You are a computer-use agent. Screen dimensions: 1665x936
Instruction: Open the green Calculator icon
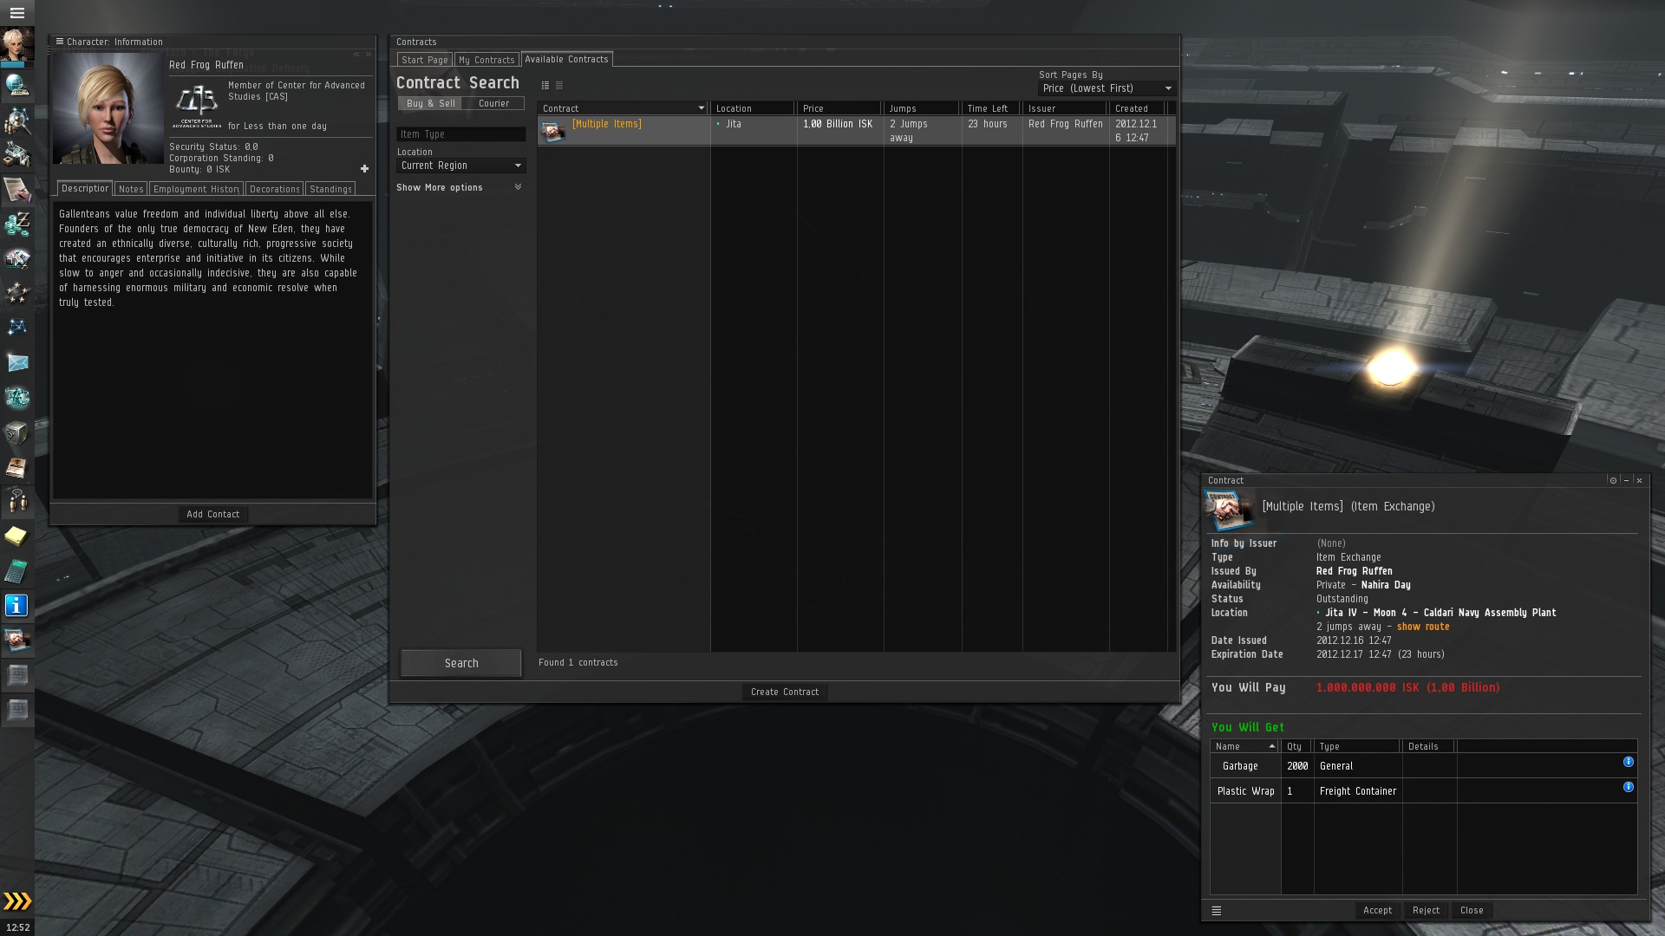click(16, 571)
